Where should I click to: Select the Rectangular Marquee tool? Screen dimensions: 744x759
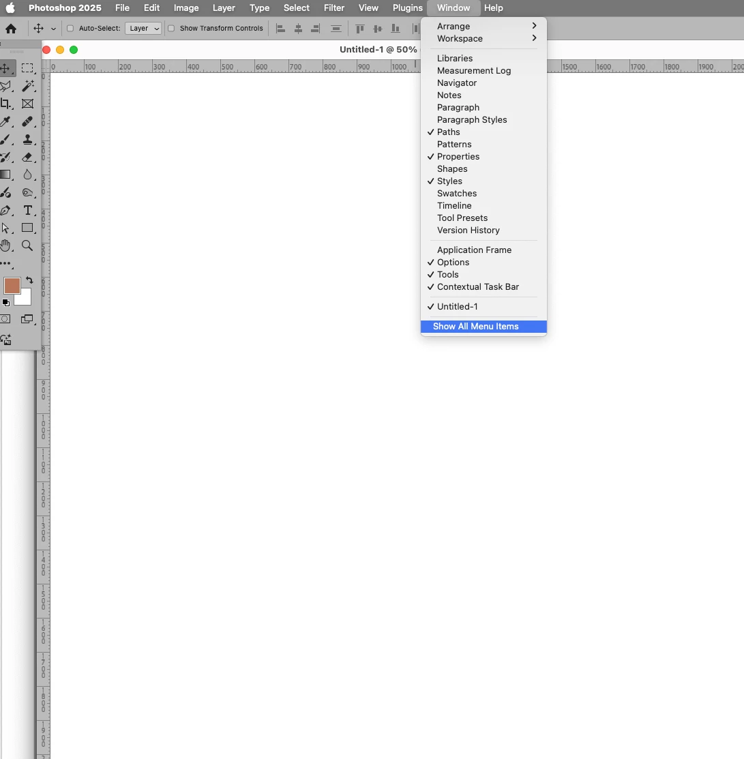tap(27, 68)
